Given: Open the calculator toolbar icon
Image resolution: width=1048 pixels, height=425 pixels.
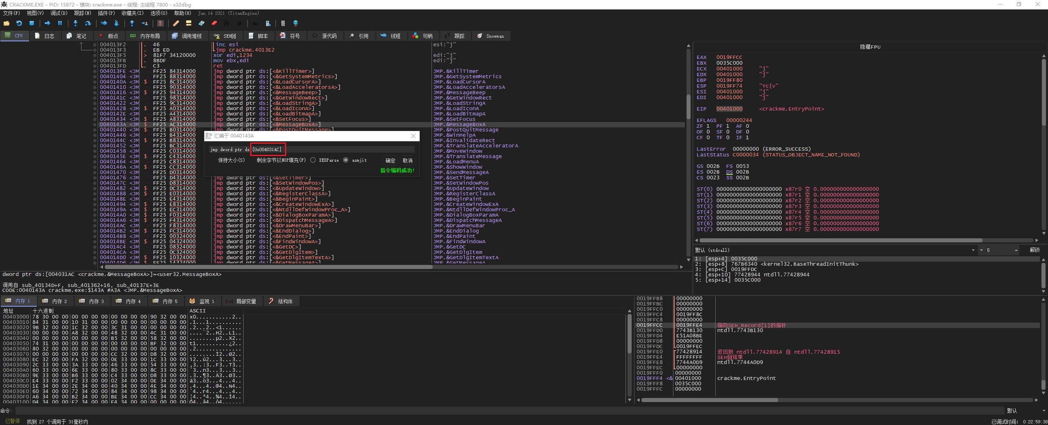Looking at the screenshot, I should [x=282, y=23].
